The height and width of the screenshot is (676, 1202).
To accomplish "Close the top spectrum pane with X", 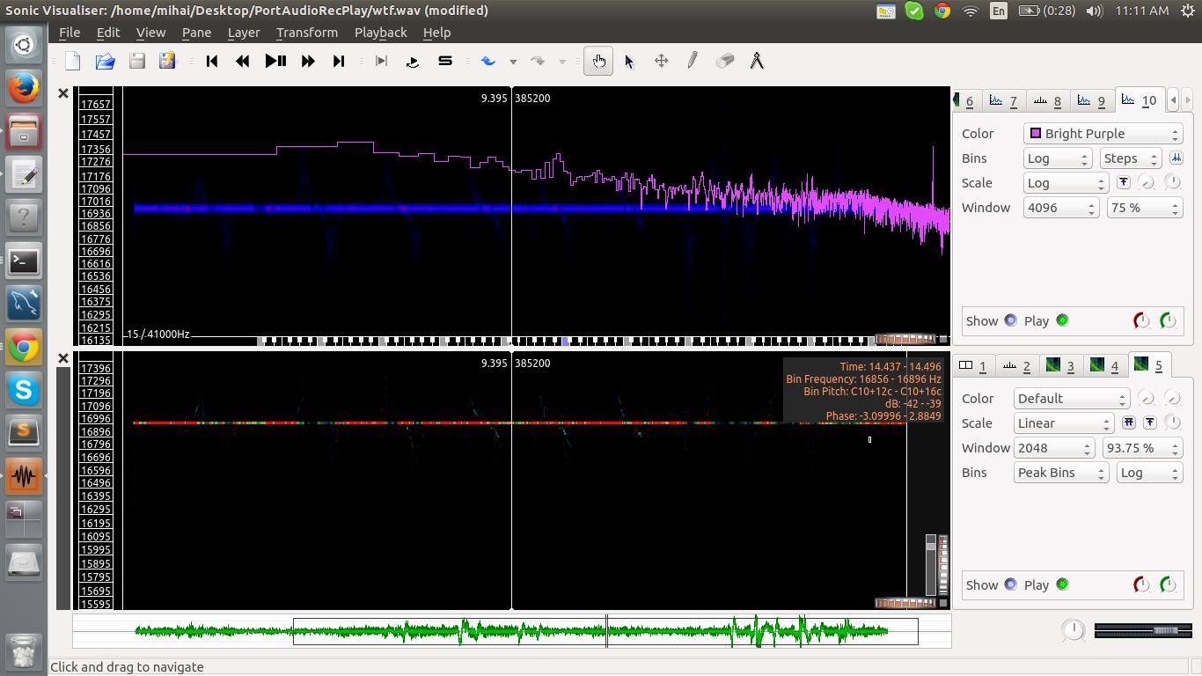I will (x=63, y=93).
